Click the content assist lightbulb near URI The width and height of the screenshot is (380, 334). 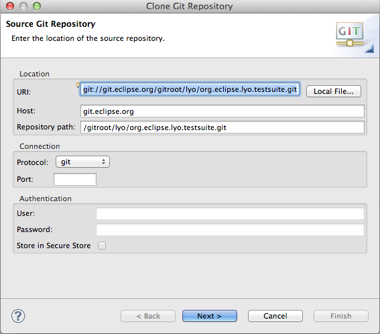click(78, 85)
